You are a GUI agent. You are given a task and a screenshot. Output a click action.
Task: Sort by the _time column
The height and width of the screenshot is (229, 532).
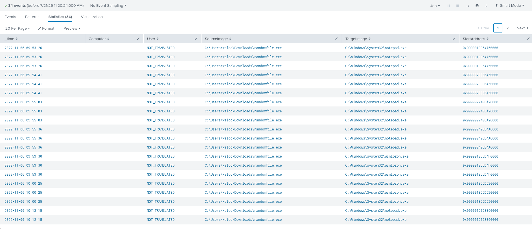pos(11,39)
